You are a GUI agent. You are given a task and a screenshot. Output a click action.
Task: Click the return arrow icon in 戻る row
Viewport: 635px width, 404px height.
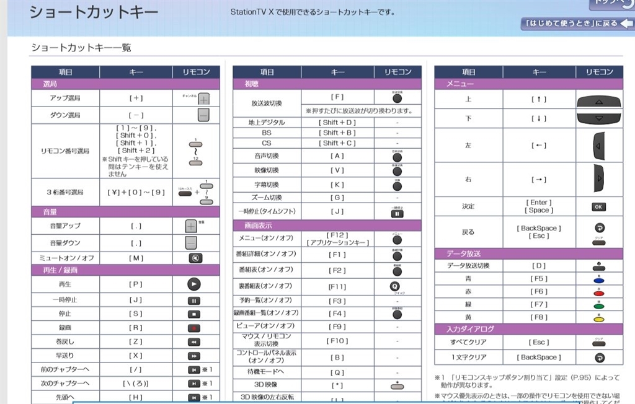click(x=600, y=228)
